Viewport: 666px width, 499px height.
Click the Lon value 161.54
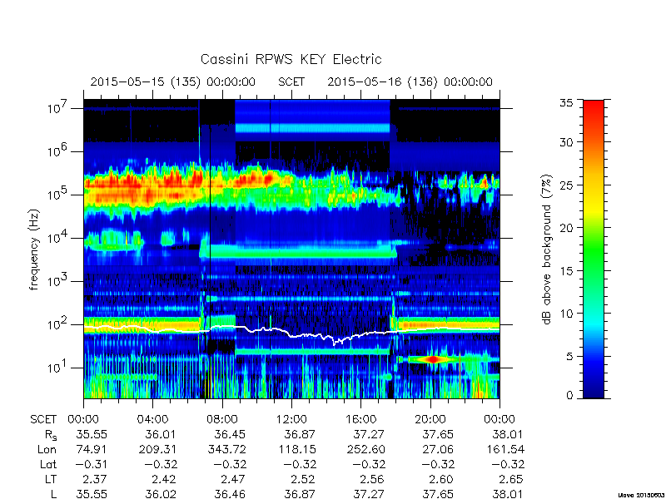tap(505, 449)
